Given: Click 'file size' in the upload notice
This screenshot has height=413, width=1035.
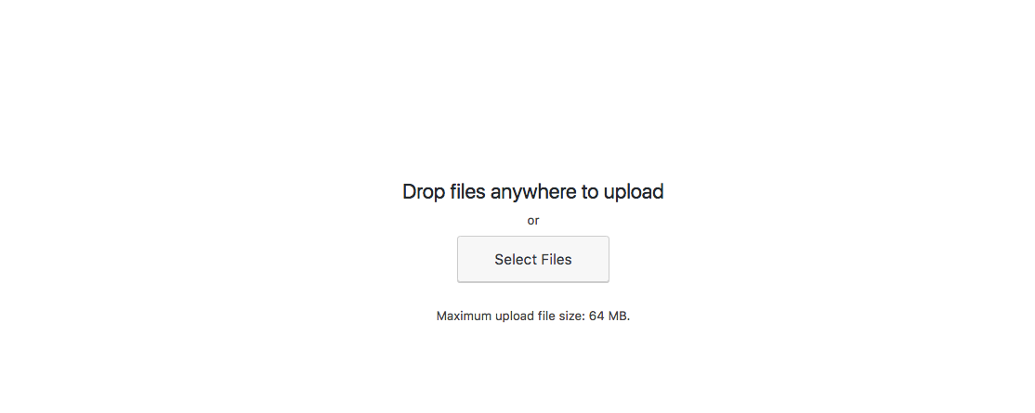Looking at the screenshot, I should (x=559, y=316).
